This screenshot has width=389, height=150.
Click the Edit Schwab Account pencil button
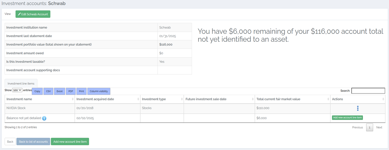pyautogui.click(x=33, y=14)
